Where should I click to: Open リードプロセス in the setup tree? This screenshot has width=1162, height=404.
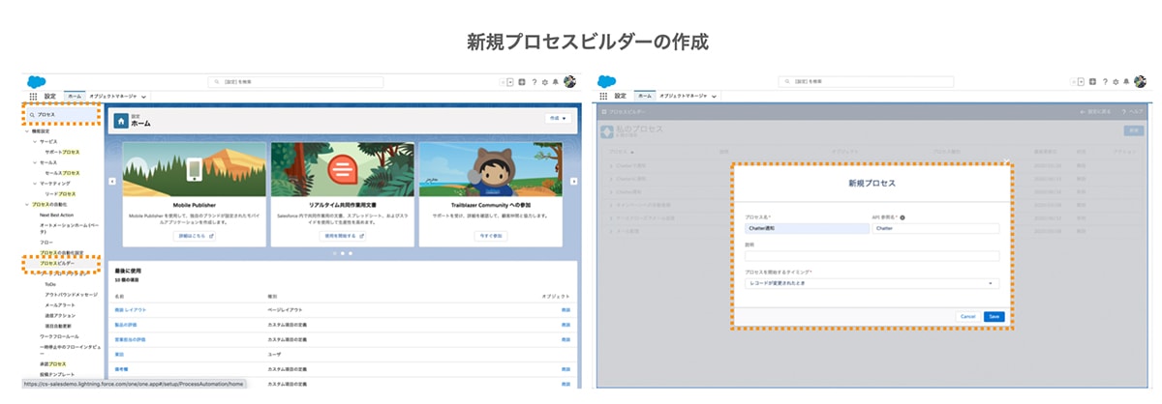click(60, 193)
